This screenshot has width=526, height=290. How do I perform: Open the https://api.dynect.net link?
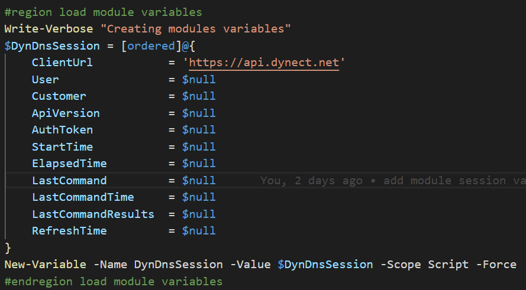point(263,63)
